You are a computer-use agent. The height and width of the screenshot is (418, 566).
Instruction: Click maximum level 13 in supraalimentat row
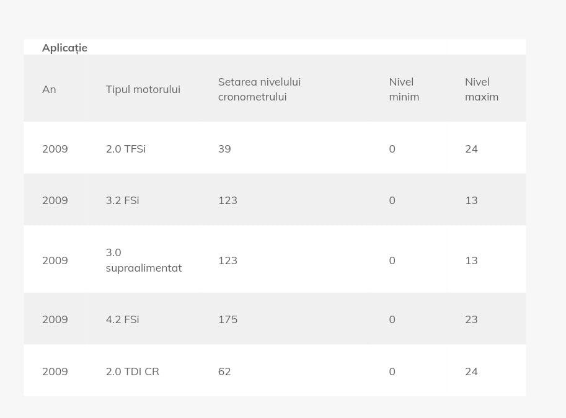[x=471, y=260]
